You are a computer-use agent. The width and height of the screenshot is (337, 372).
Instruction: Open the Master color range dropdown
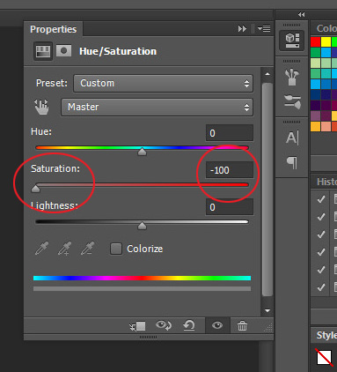tap(157, 108)
